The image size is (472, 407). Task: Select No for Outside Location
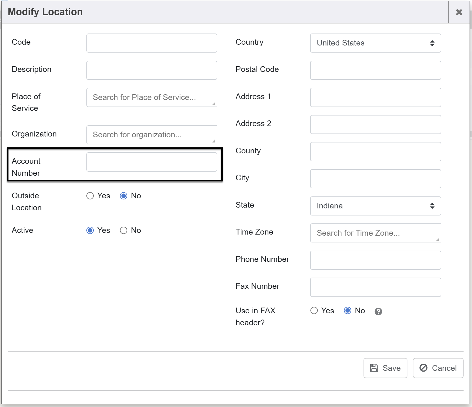coord(123,196)
